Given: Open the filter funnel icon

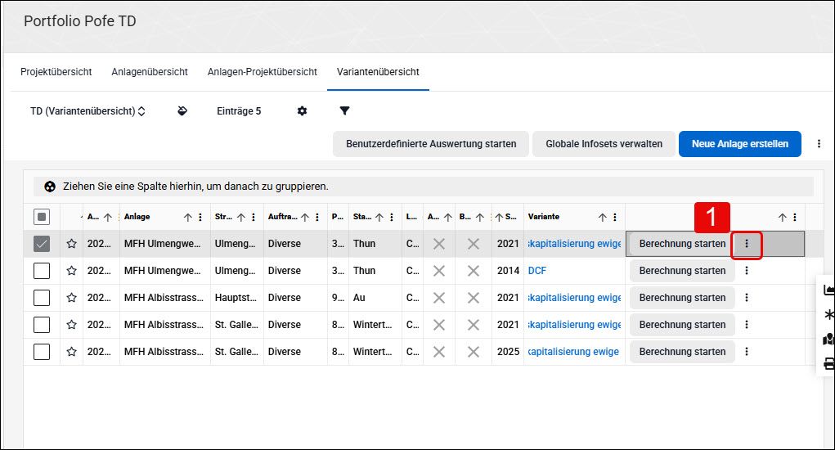Looking at the screenshot, I should [x=344, y=110].
